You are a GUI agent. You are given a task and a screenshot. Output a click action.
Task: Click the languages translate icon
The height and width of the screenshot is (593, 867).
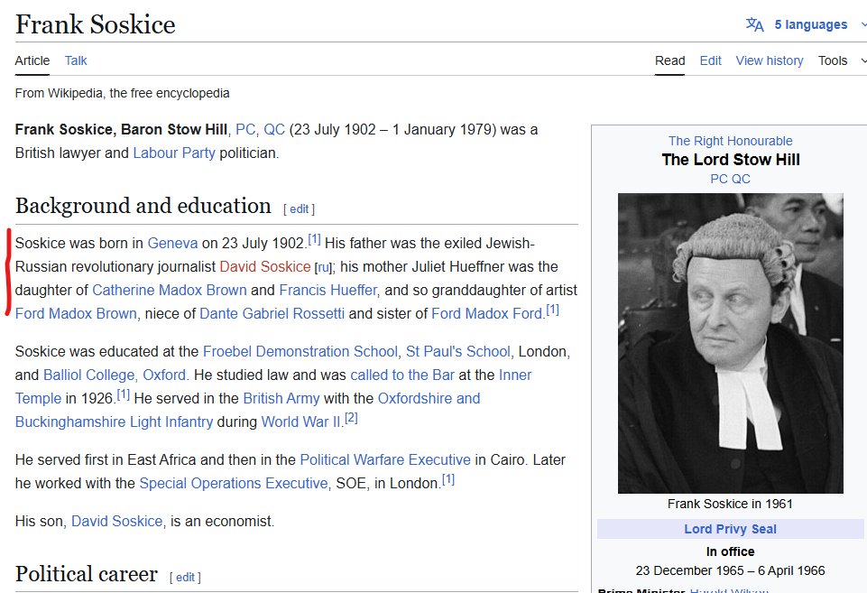(754, 24)
